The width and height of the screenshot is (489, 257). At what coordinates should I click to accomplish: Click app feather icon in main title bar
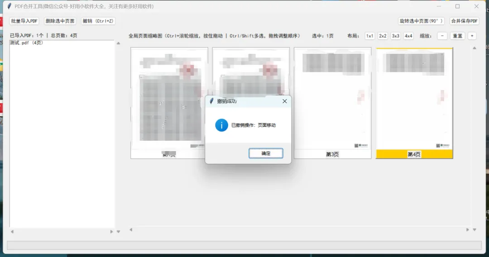point(10,6)
